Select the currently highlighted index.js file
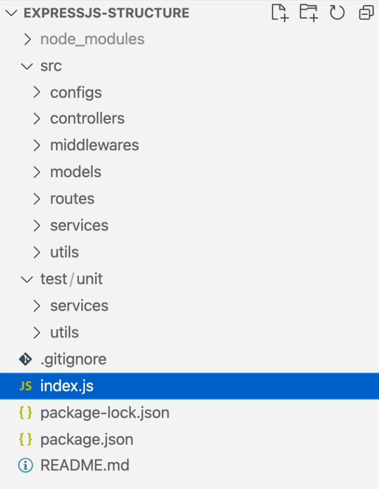The height and width of the screenshot is (489, 379). click(x=67, y=386)
